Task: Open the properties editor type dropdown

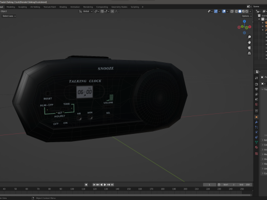Action: point(258,72)
